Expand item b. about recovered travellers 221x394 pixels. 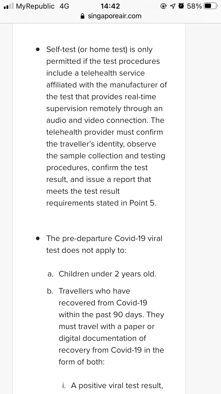click(50, 291)
